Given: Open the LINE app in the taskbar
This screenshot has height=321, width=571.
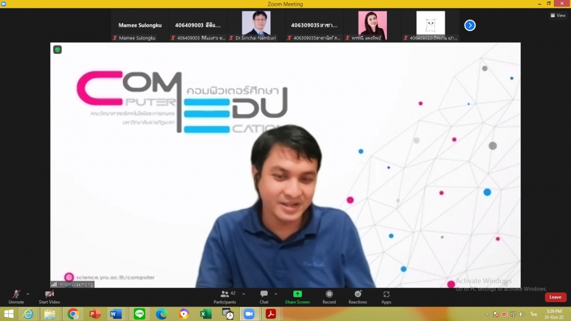Looking at the screenshot, I should pos(140,314).
